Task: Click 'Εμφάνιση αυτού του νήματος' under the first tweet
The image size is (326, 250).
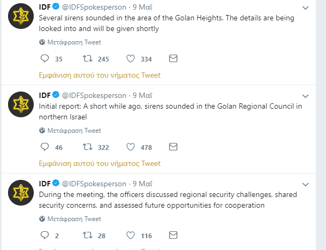Action: pyautogui.click(x=100, y=75)
